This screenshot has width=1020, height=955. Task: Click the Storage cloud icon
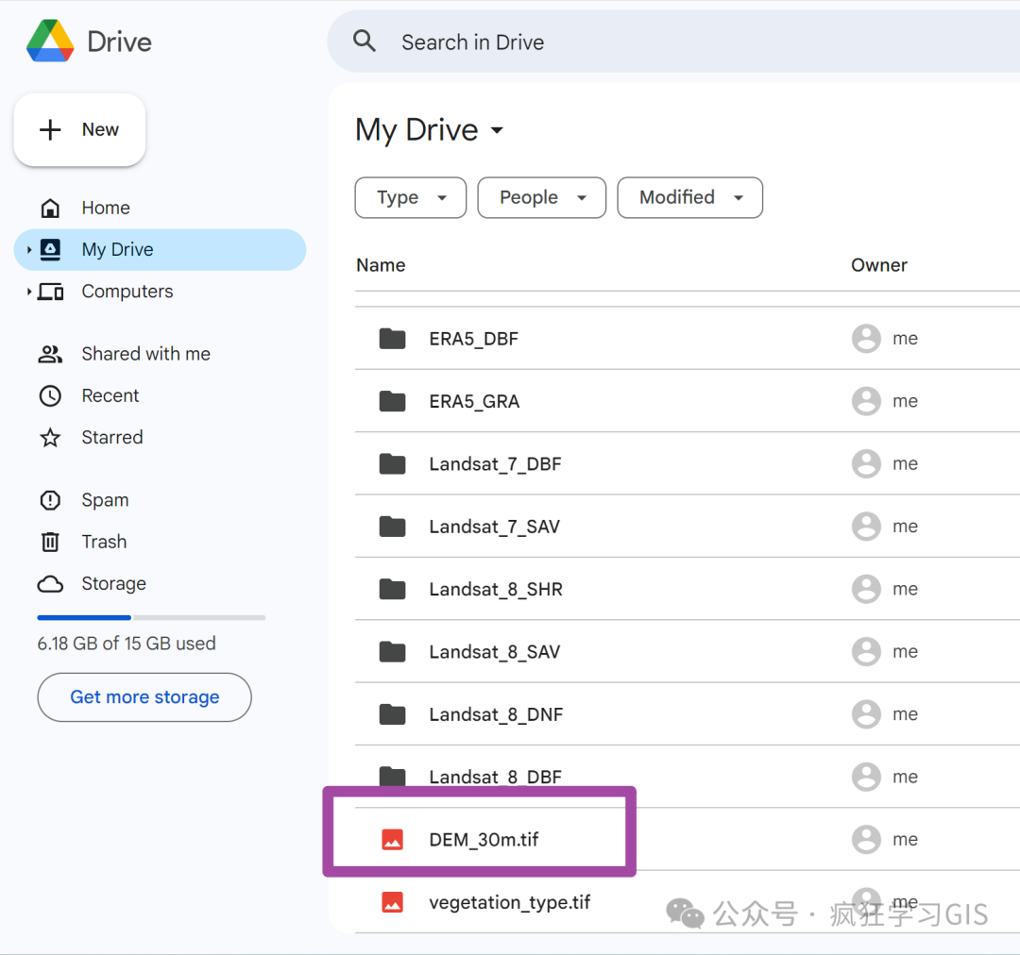tap(50, 584)
